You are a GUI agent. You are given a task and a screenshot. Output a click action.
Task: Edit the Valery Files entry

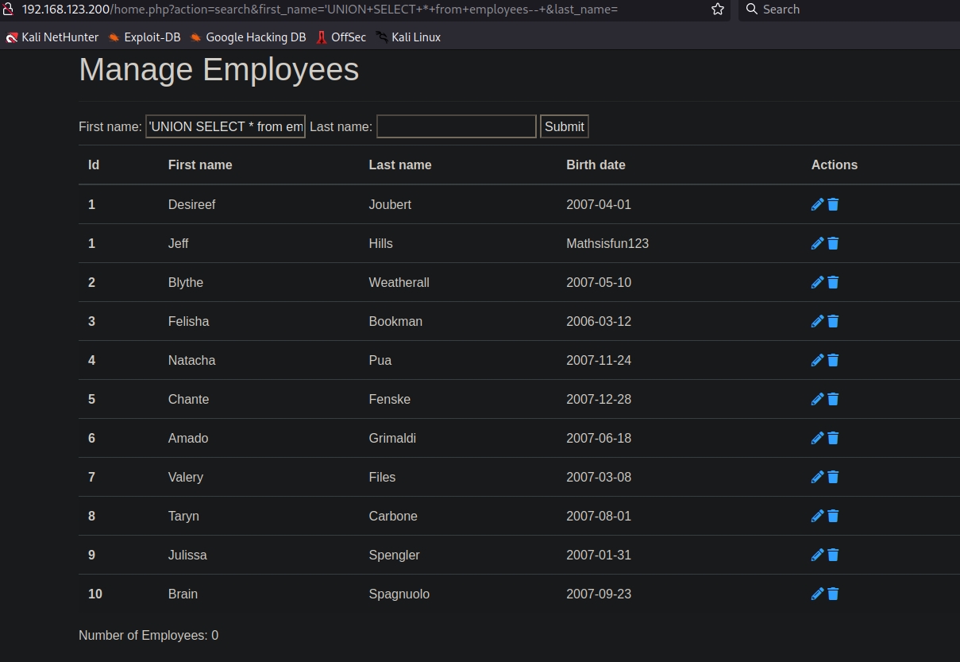(x=817, y=477)
